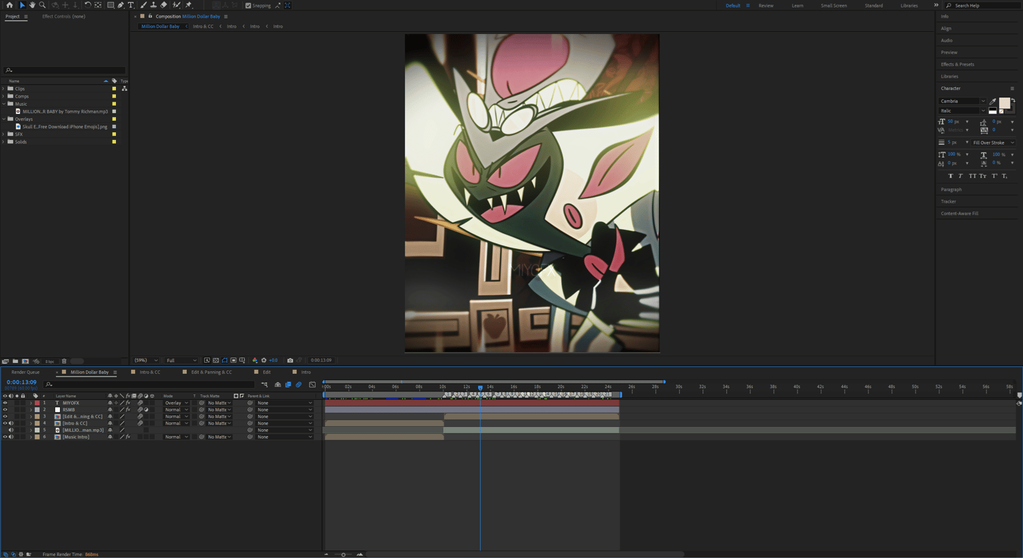
Task: Select the Horizontal Type tool
Action: 131,5
